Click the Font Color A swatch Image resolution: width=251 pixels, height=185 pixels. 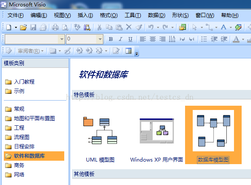[236, 39]
